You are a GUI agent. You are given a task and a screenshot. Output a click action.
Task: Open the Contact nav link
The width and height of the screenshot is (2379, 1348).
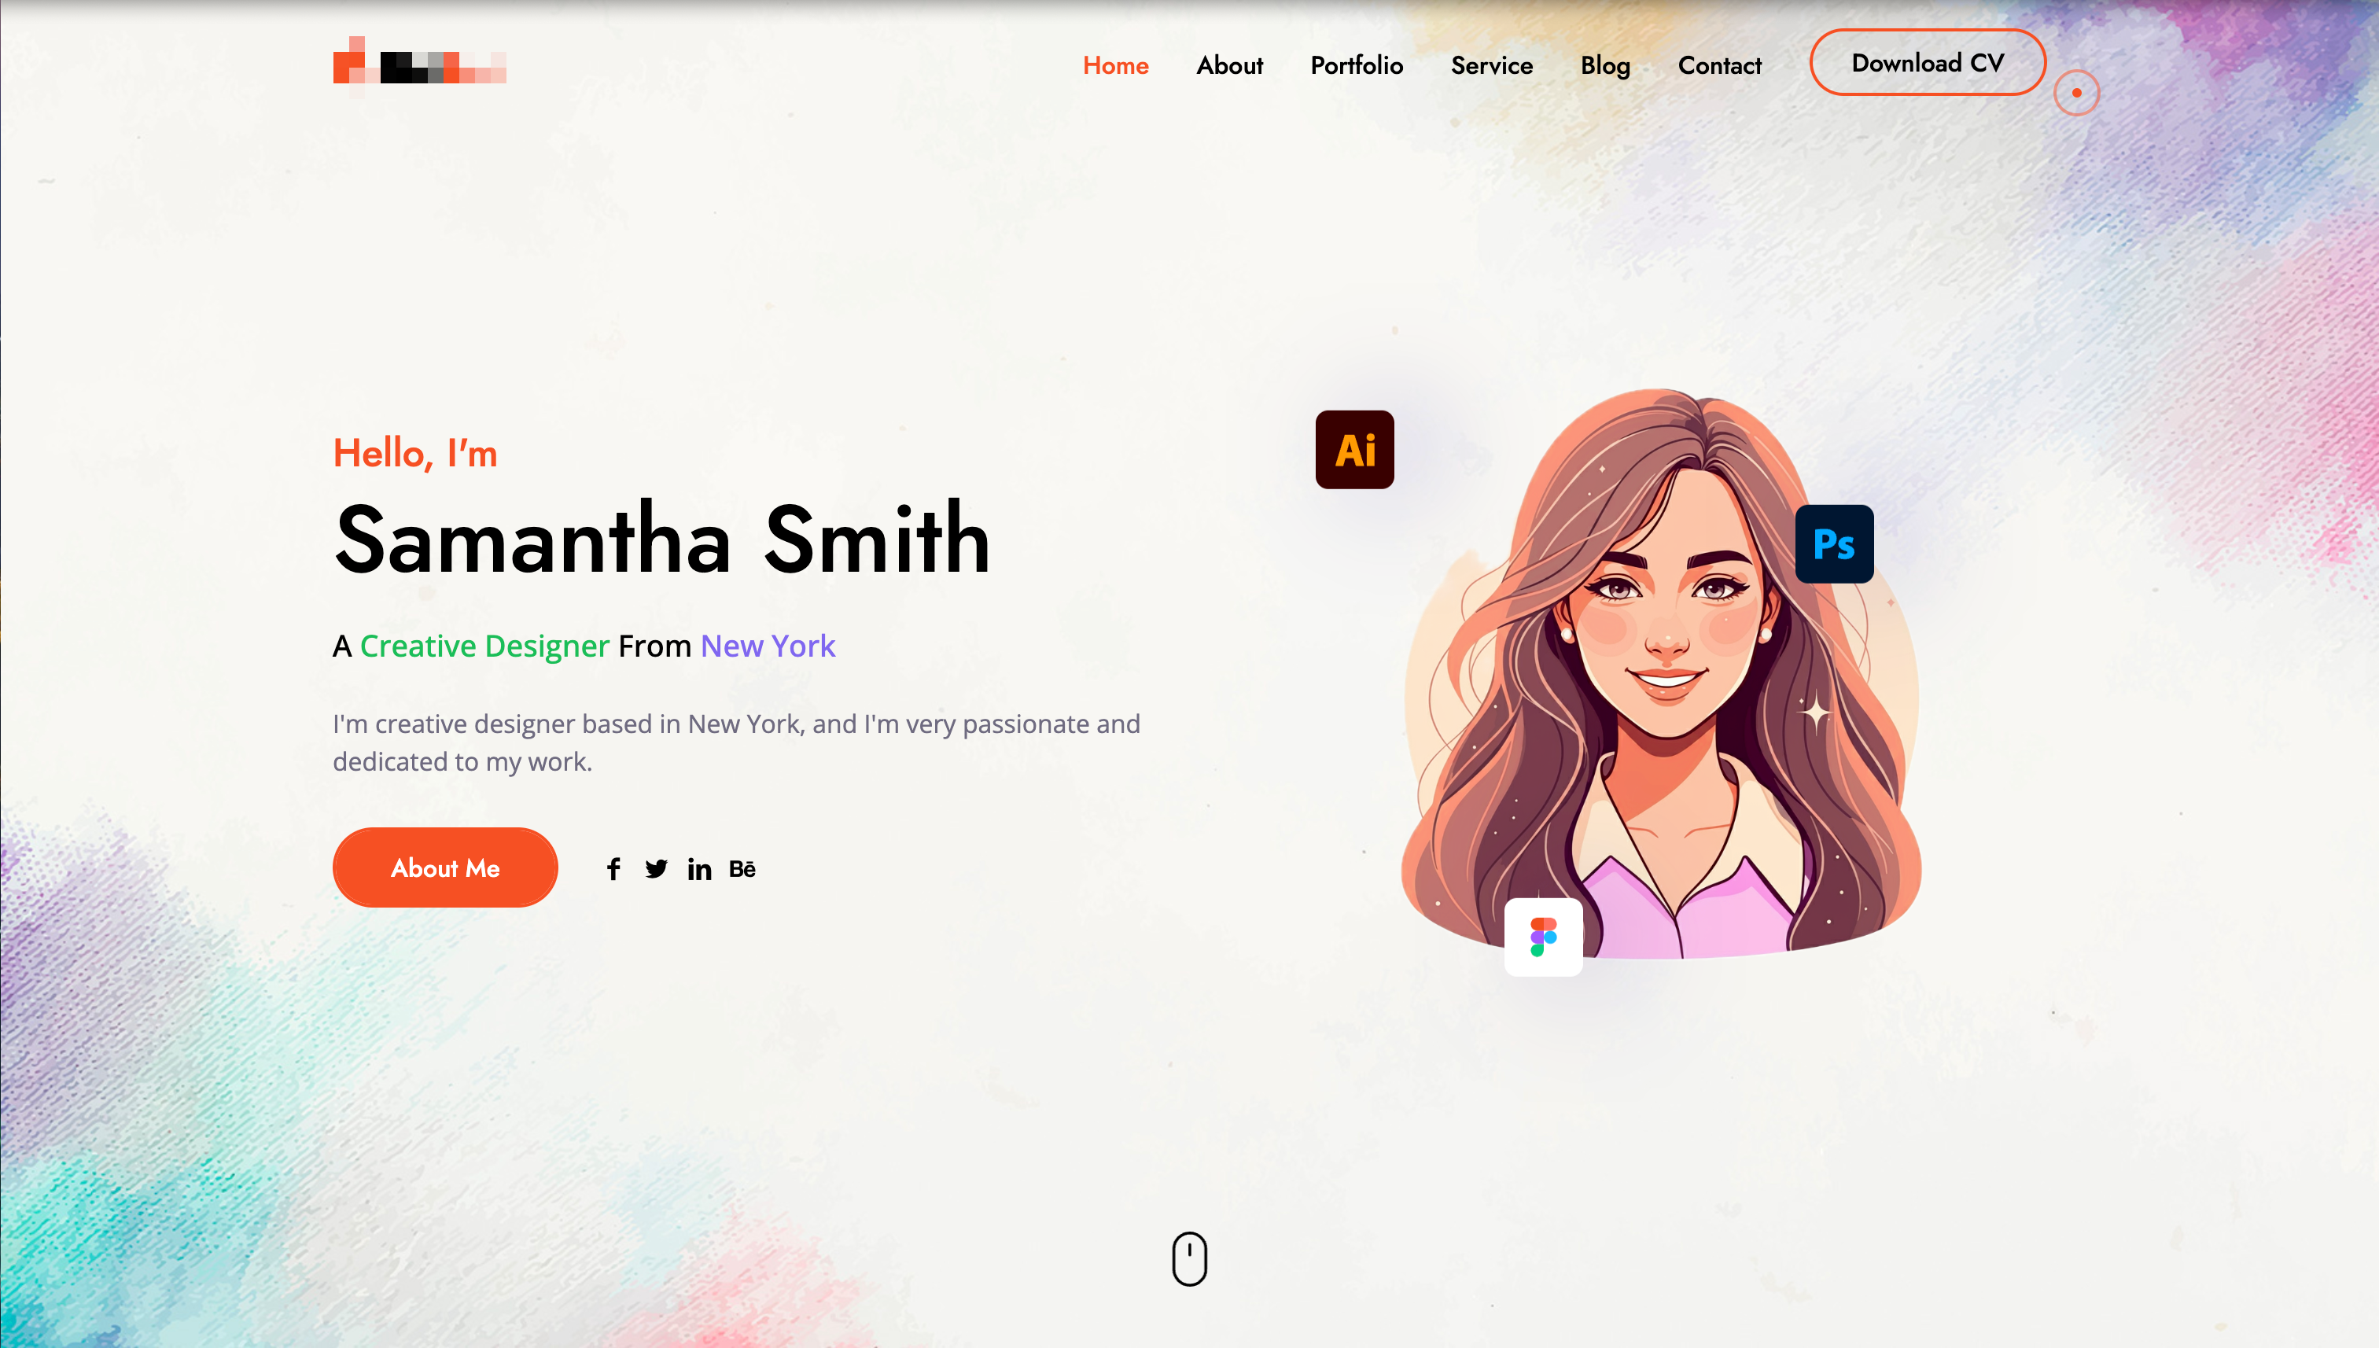tap(1719, 66)
